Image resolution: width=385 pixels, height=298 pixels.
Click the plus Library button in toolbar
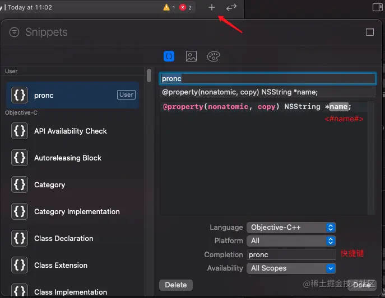(212, 7)
